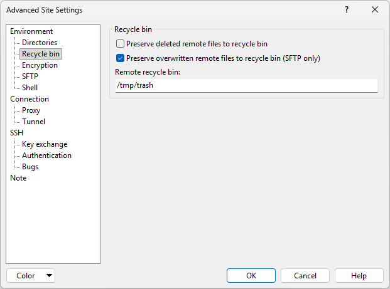
Task: Select the Recycle bin tree item
Action: click(41, 54)
